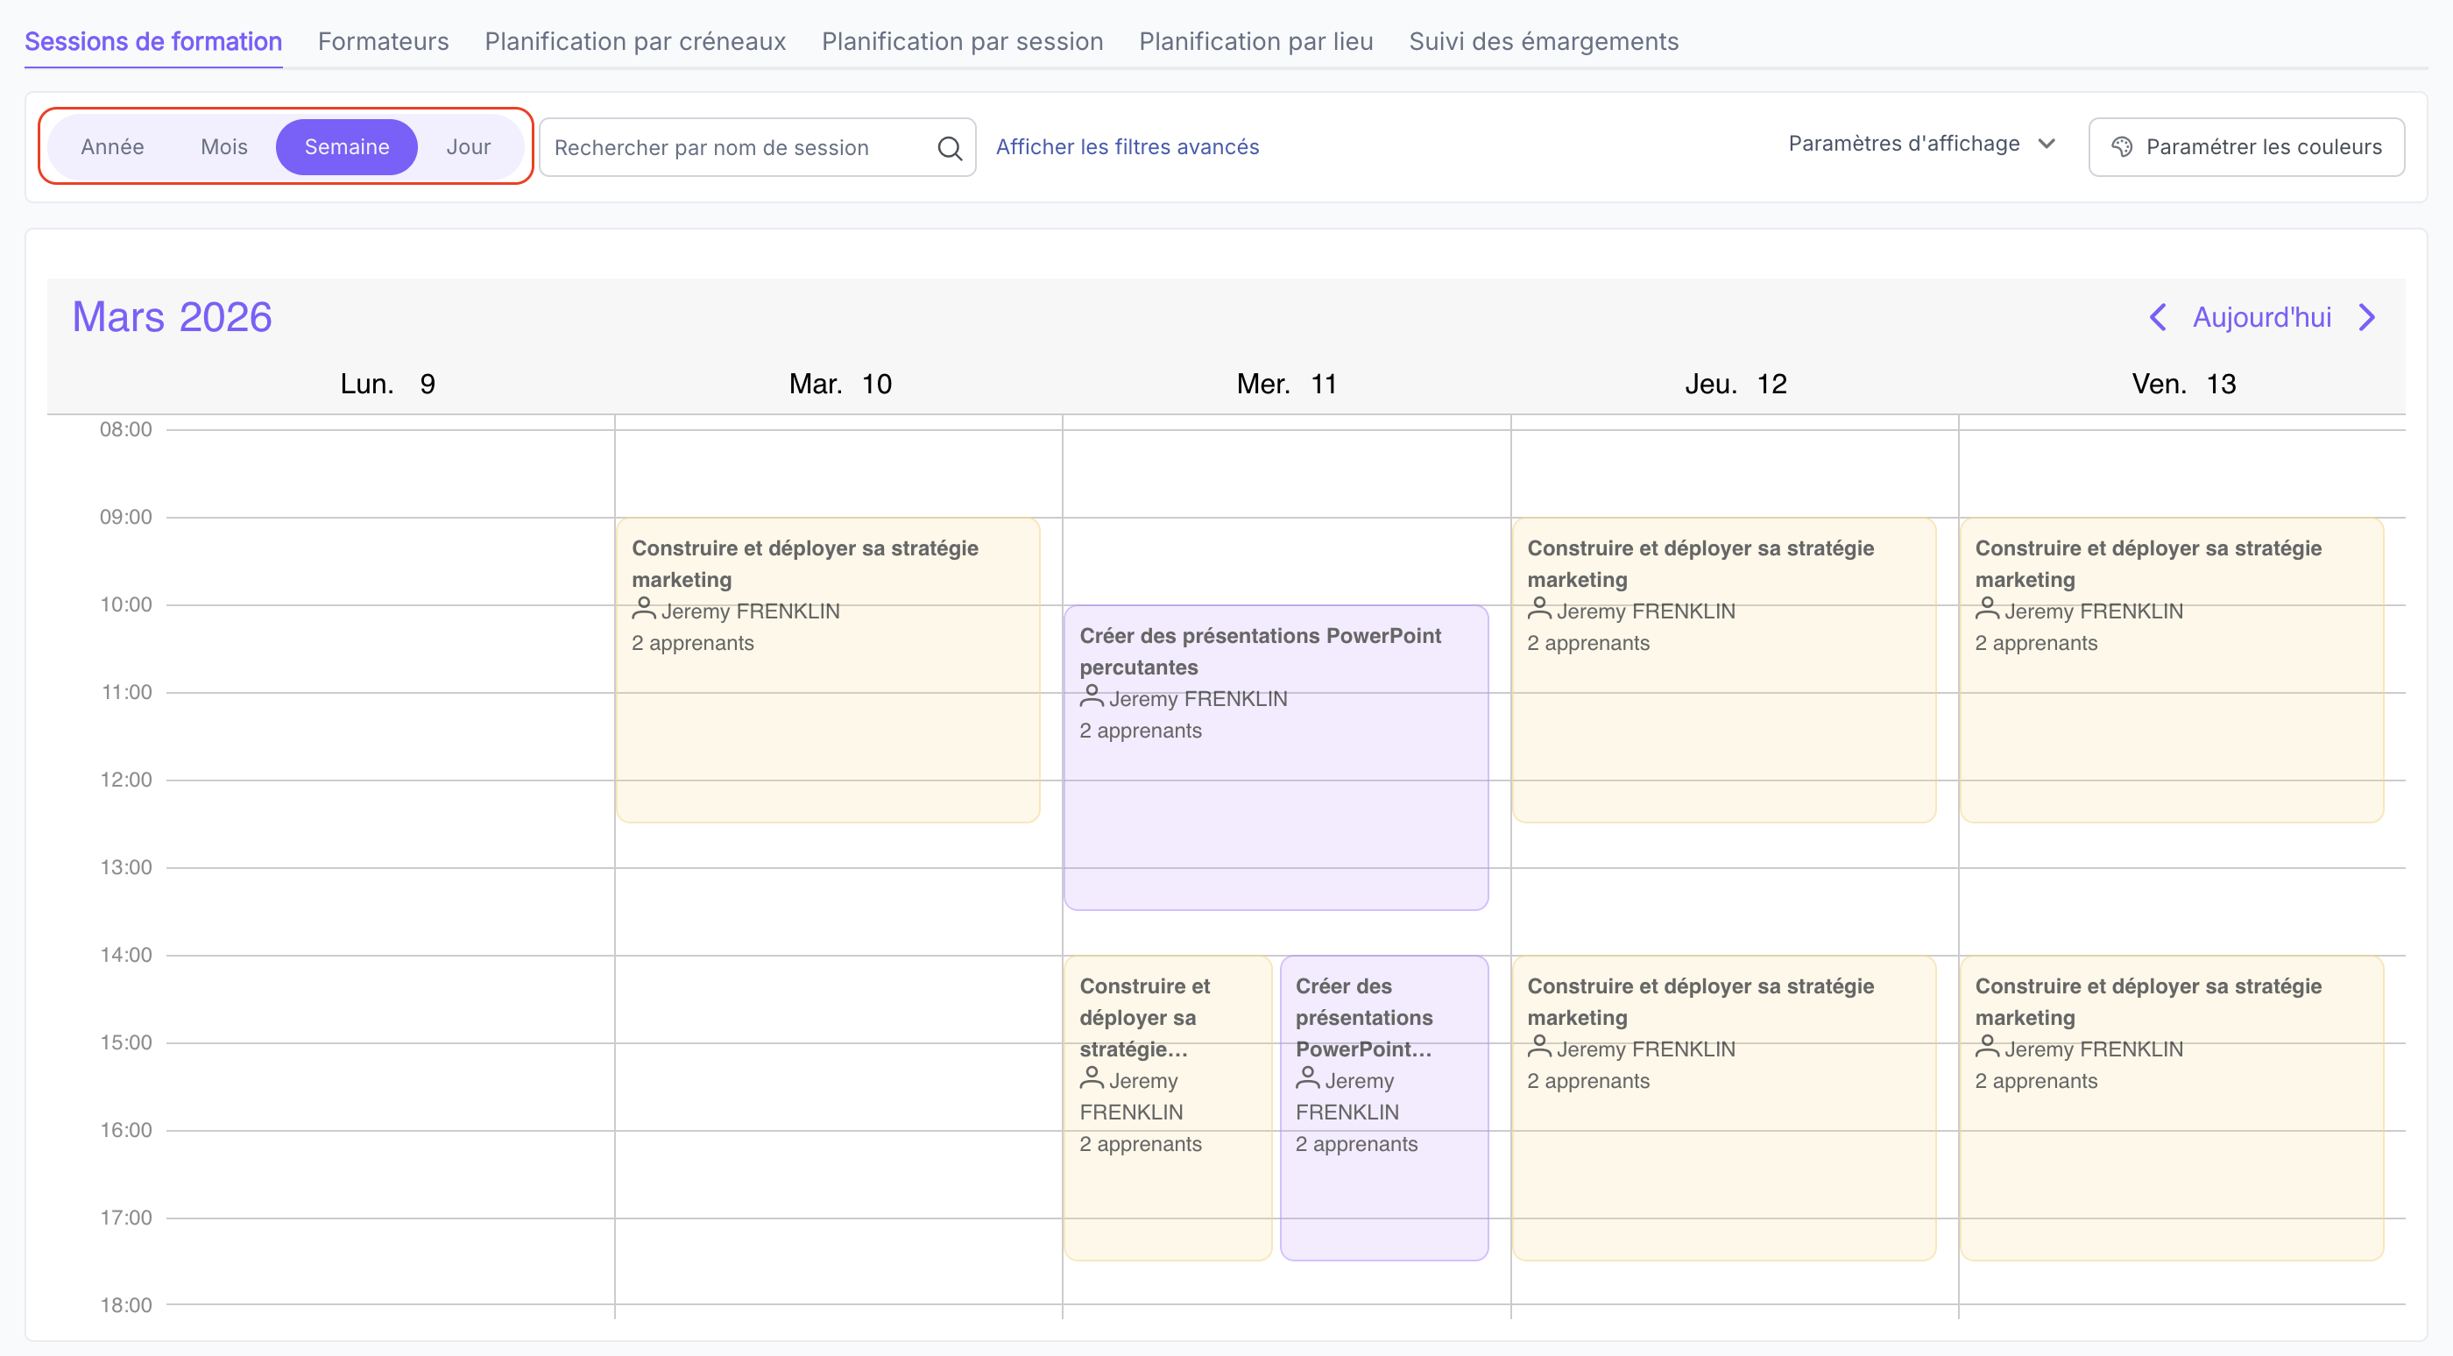Screen dimensions: 2453x1356
Task: Open Wednesday 14:00 Créer des présentations session
Action: click(x=1383, y=1107)
